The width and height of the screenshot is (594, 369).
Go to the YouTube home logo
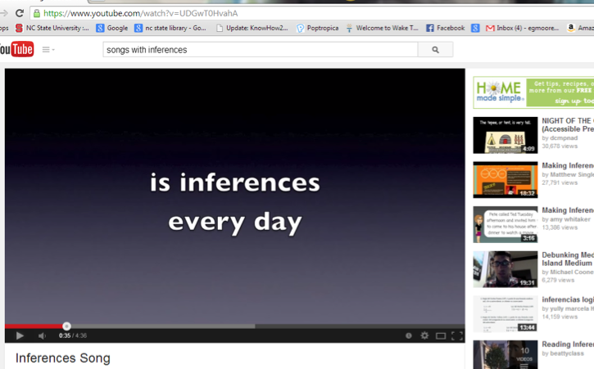coord(16,50)
